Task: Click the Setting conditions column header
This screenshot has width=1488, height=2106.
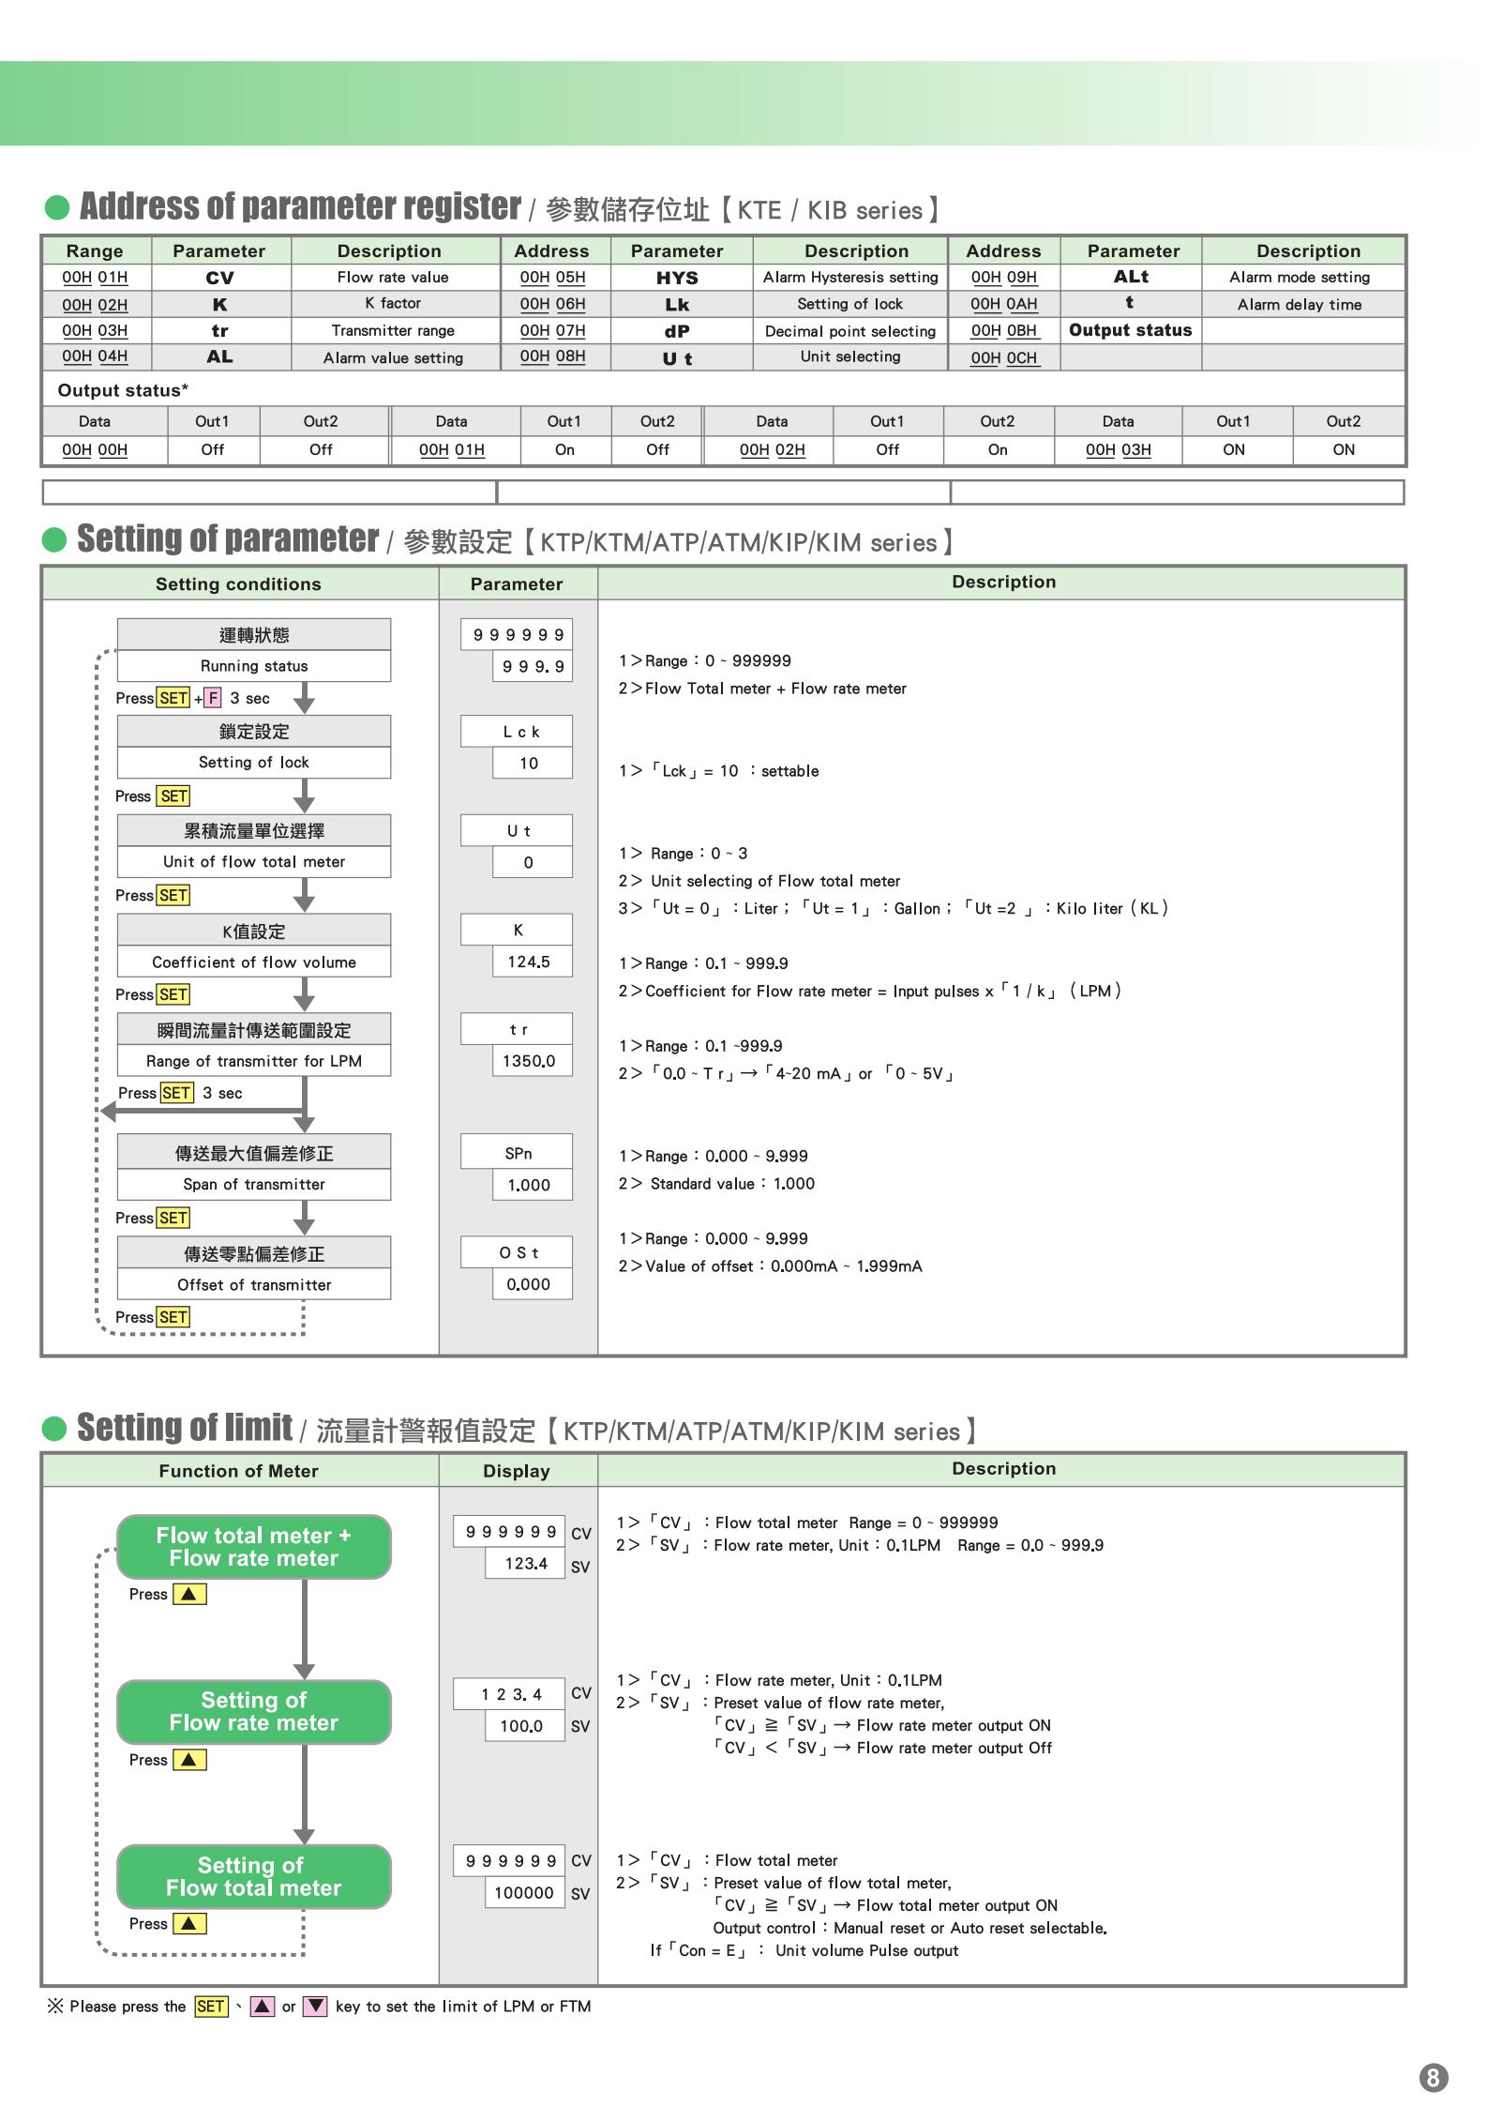Action: click(x=238, y=583)
